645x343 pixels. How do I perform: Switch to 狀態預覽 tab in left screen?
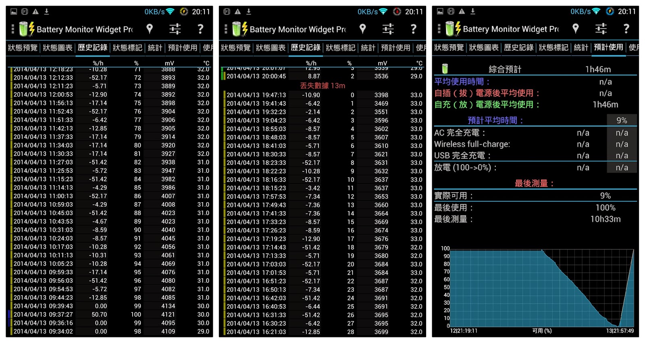(23, 48)
